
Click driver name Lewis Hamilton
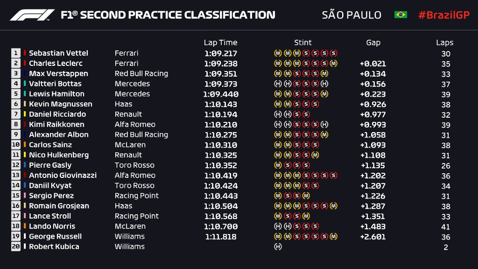[x=56, y=94]
